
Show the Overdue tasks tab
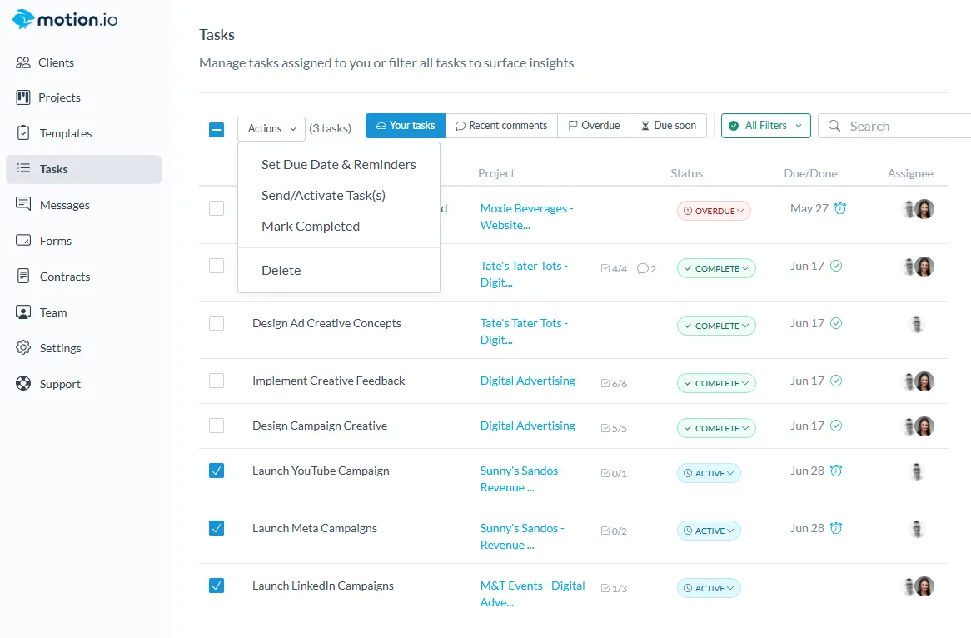[594, 126]
